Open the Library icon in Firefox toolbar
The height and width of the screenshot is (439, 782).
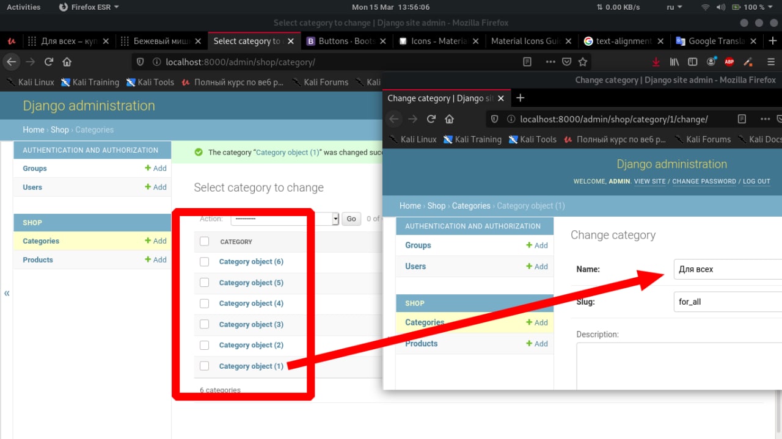(674, 62)
